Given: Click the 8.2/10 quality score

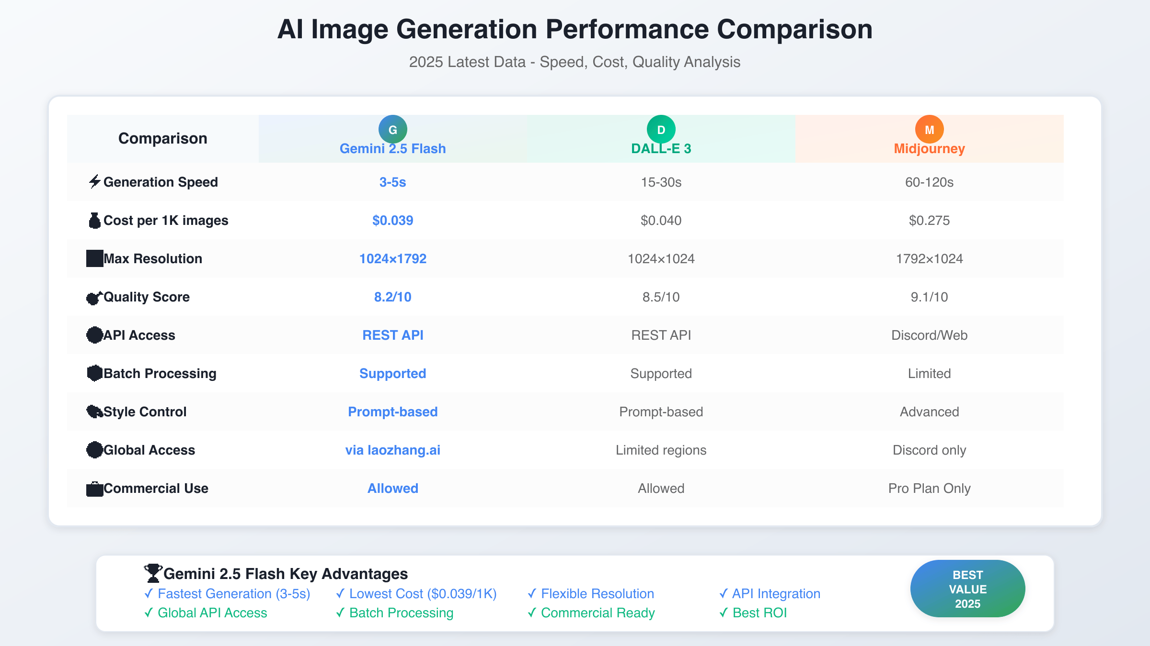Looking at the screenshot, I should coord(393,297).
